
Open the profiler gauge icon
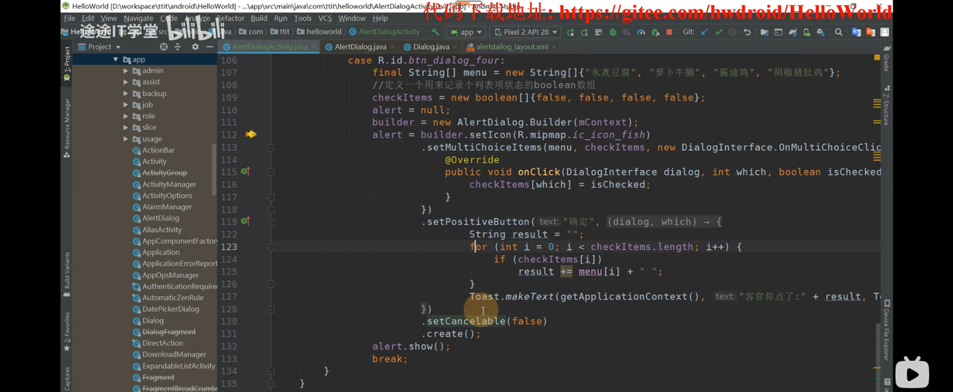[x=640, y=32]
